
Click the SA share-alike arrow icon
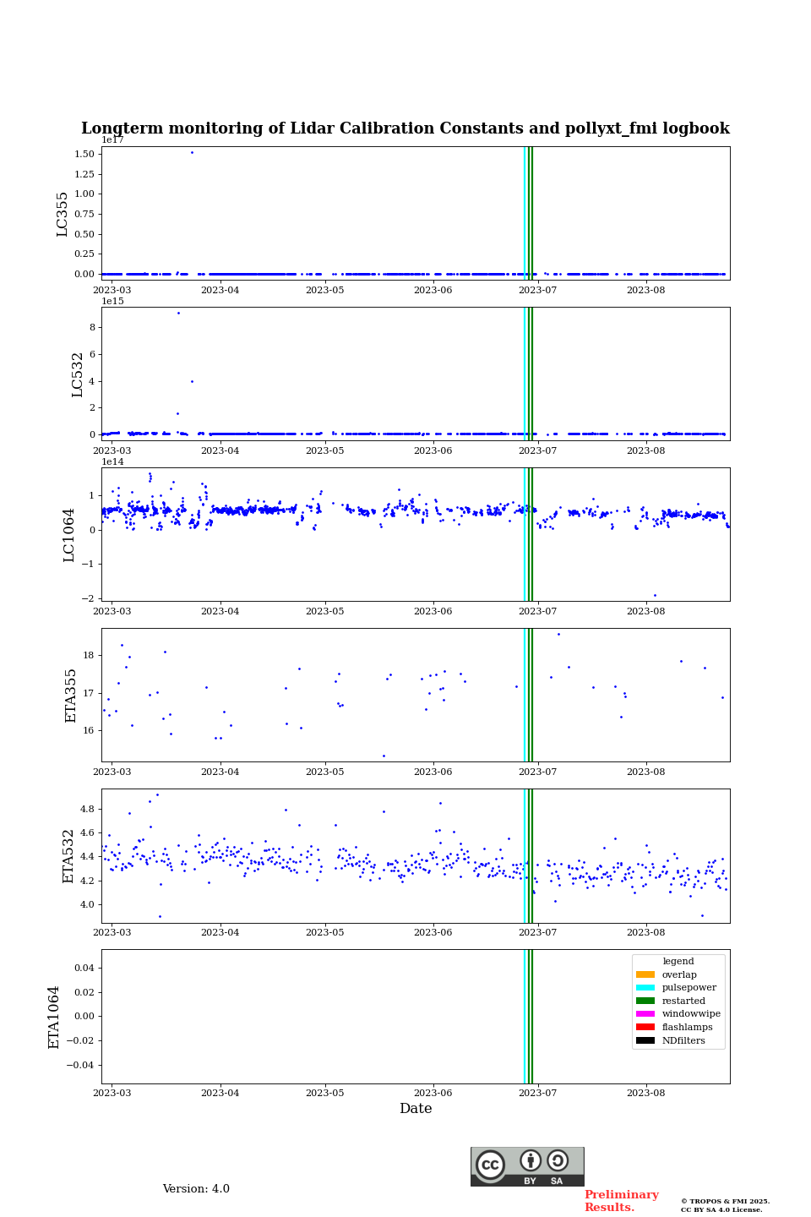(558, 1160)
